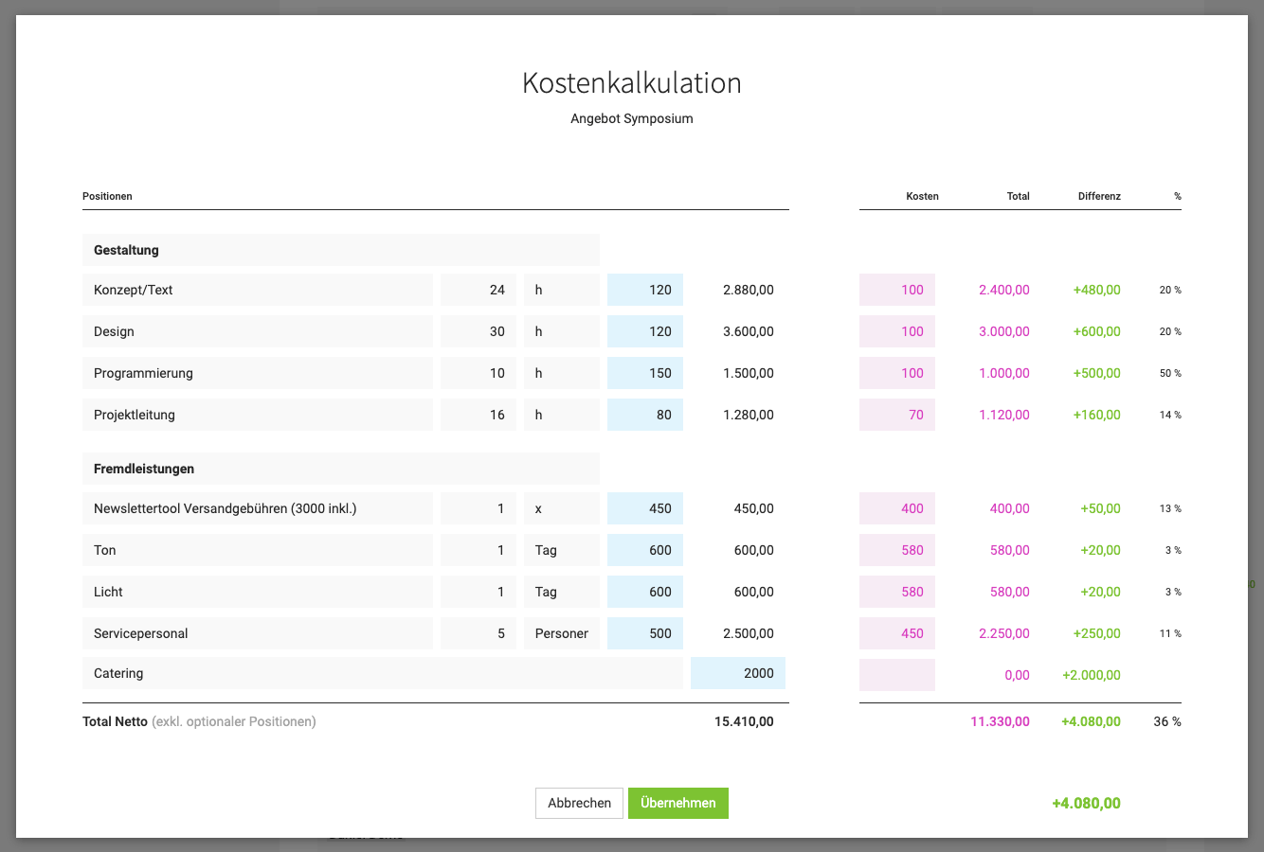Select the Programmierung difference +500,00
This screenshot has width=1264, height=852.
tap(1096, 373)
